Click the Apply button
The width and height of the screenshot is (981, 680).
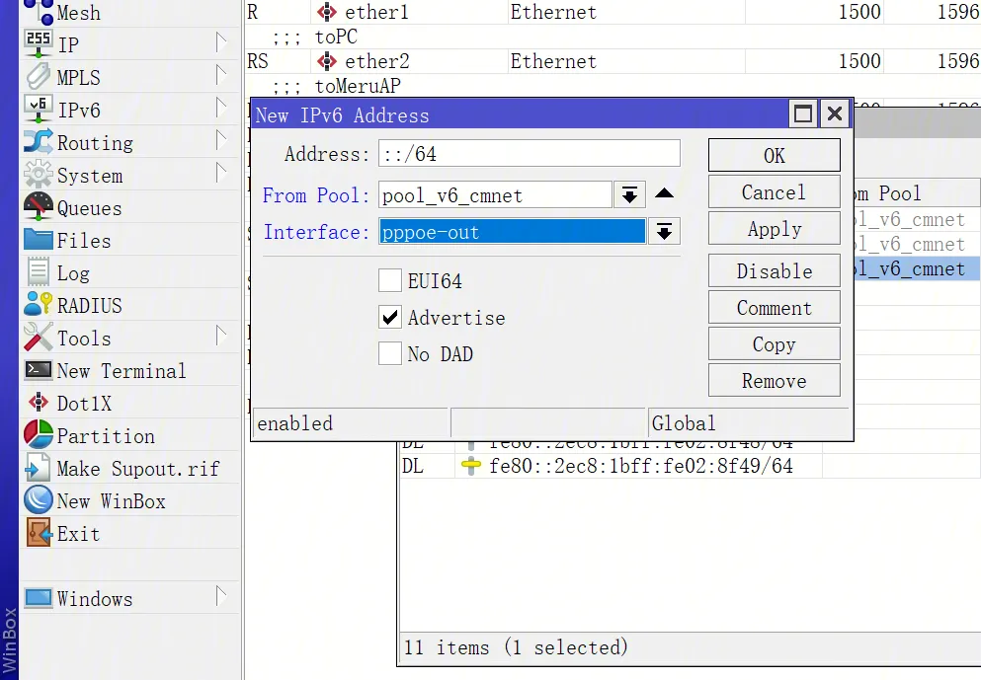click(x=774, y=229)
